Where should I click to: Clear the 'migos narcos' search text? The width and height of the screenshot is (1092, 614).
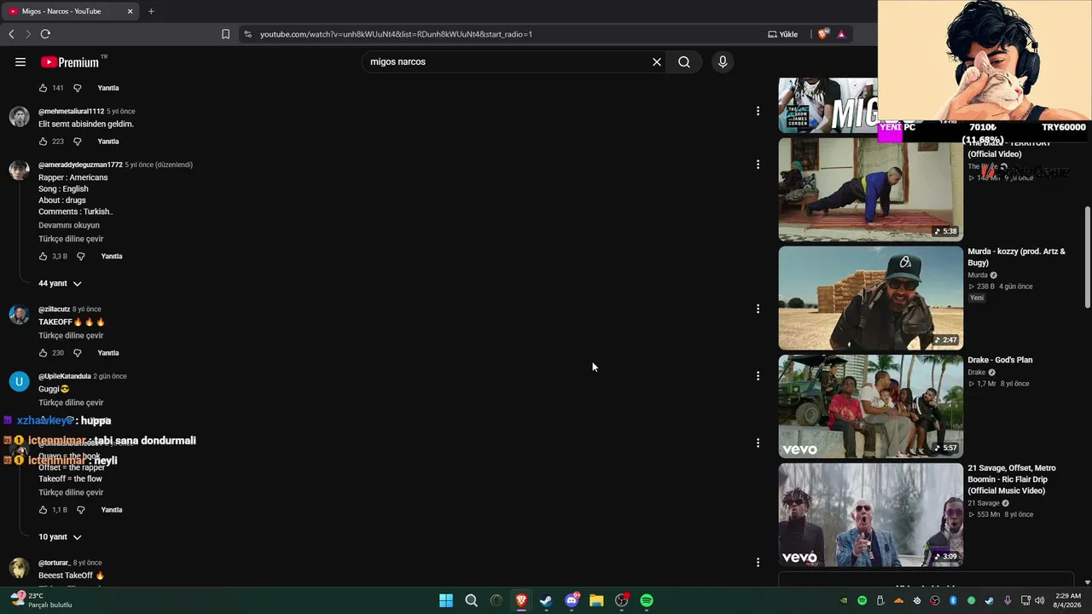(657, 61)
